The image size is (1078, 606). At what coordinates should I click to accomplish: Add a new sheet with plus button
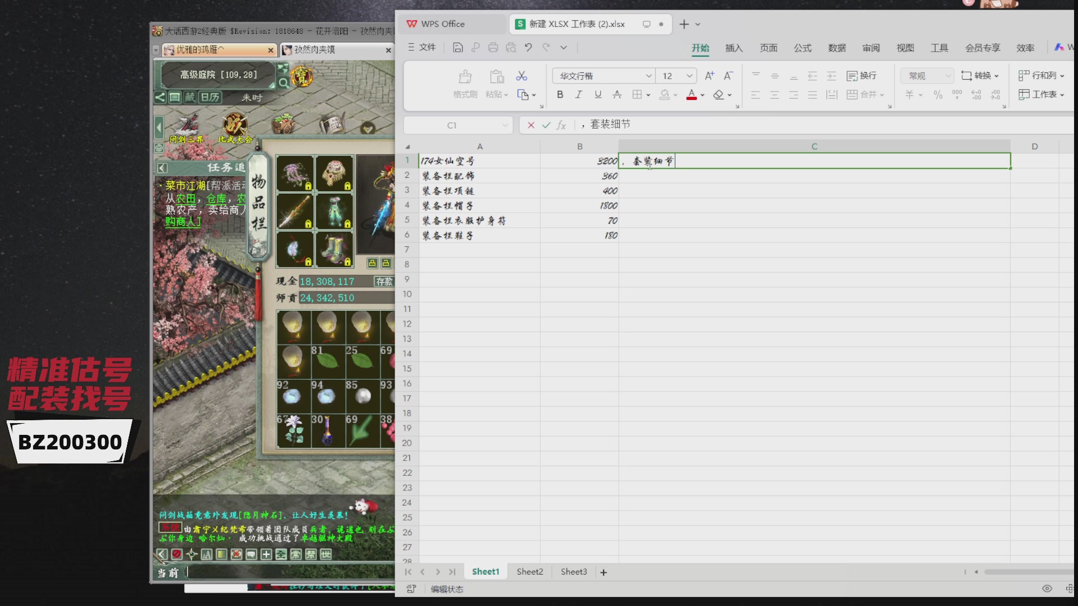tap(604, 572)
